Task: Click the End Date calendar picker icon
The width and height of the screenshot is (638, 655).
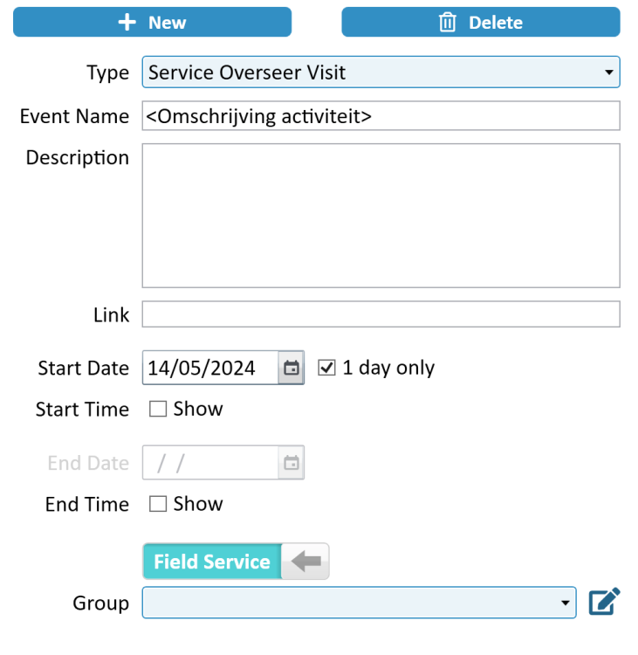Action: click(x=292, y=463)
